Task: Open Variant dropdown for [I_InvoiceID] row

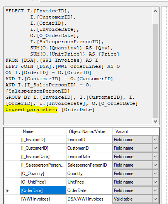Action: click(x=155, y=140)
